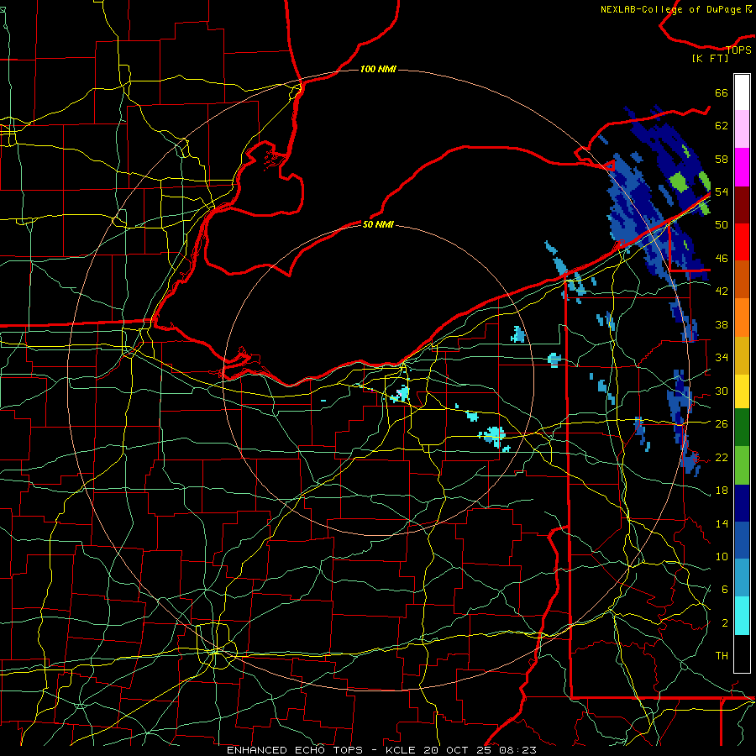756x756 pixels.
Task: Click the 50 NMI range ring label
Action: click(x=378, y=224)
